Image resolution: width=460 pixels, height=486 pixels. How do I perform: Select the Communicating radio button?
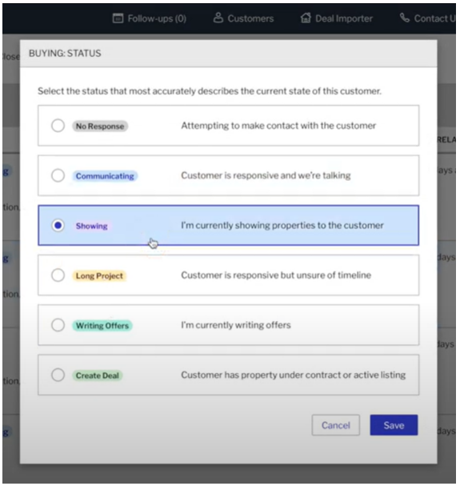(x=58, y=175)
